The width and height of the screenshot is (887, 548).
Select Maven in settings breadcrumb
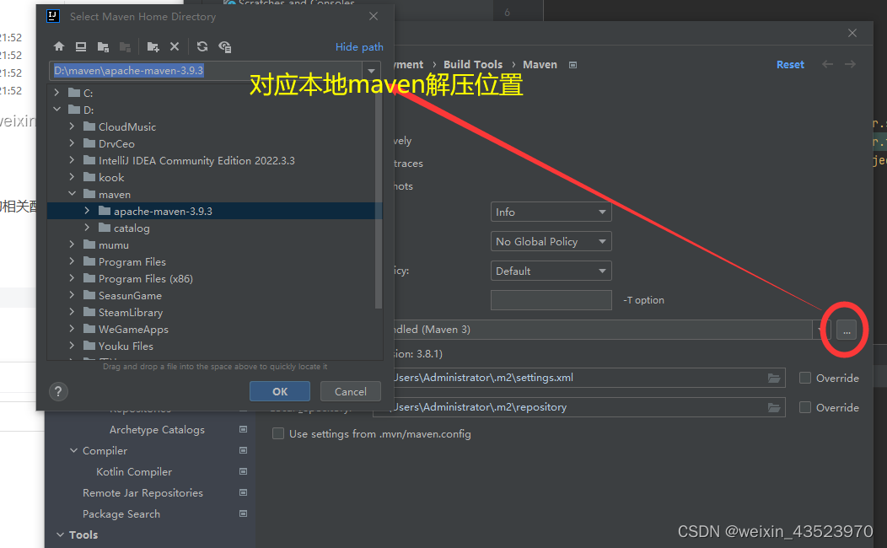click(540, 64)
